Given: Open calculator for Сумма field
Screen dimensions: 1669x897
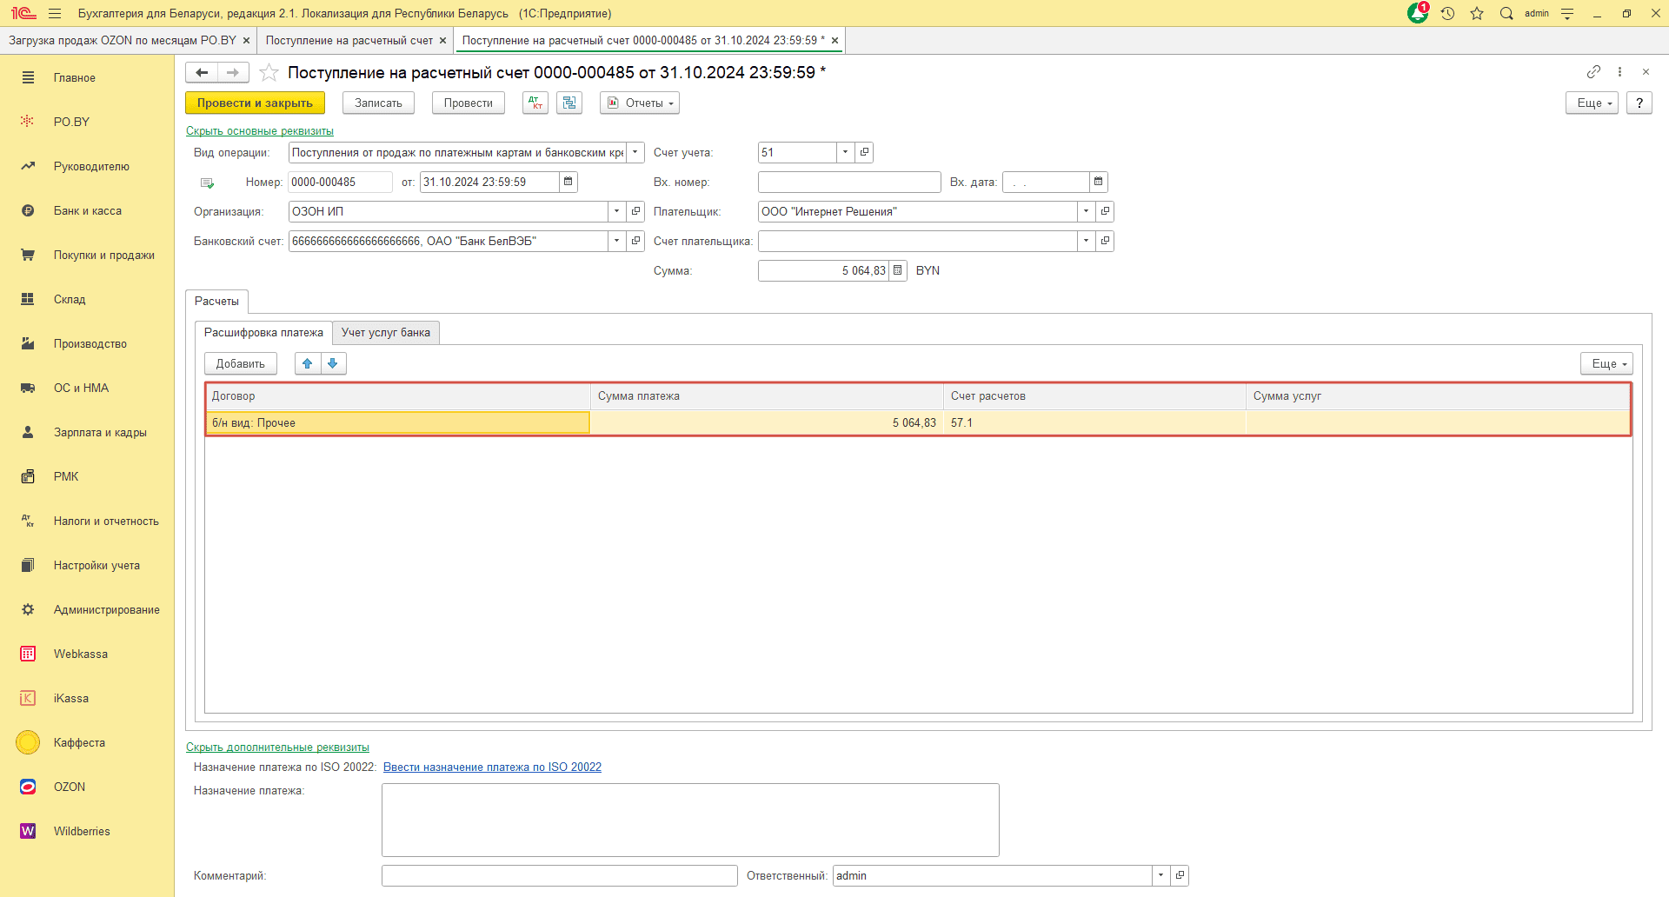Looking at the screenshot, I should pos(898,270).
